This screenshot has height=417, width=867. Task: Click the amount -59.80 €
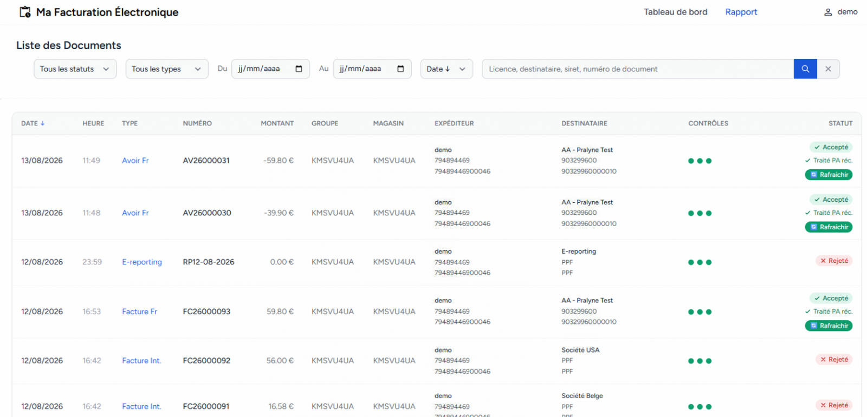tap(279, 161)
